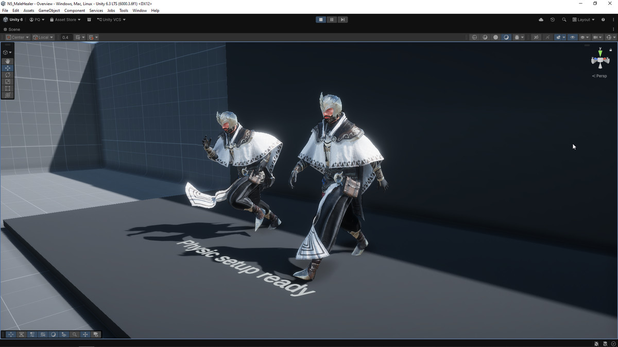The height and width of the screenshot is (347, 618).
Task: Toggle the orientation gizmo lock
Action: [x=611, y=50]
